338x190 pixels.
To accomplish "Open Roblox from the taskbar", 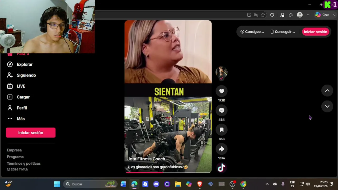I will pyautogui.click(x=145, y=184).
